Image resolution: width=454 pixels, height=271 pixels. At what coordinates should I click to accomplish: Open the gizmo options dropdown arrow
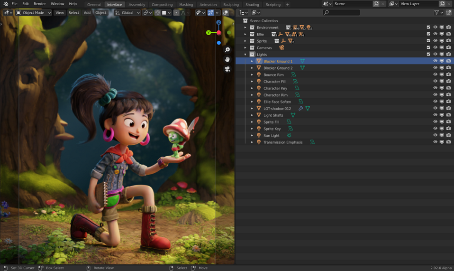click(217, 13)
